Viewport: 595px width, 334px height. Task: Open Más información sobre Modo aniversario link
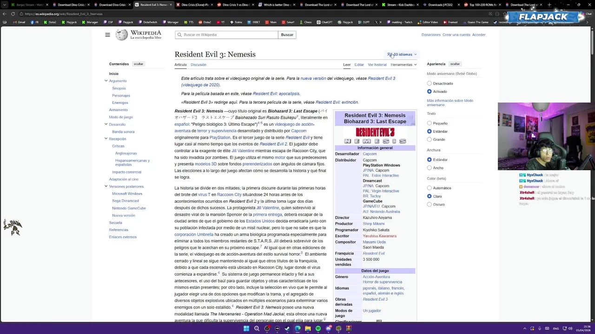[450, 103]
